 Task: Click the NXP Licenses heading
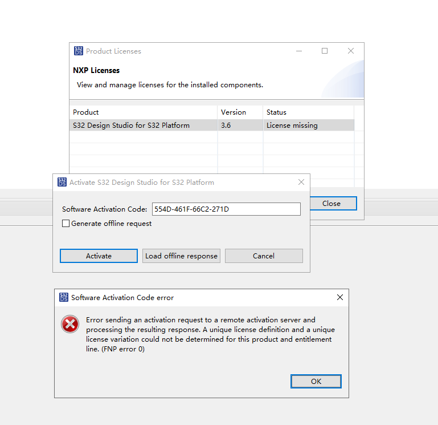point(96,70)
